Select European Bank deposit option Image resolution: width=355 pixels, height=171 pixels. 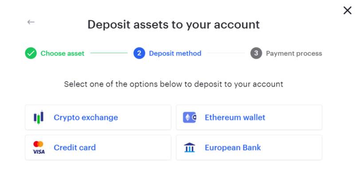[x=249, y=148]
